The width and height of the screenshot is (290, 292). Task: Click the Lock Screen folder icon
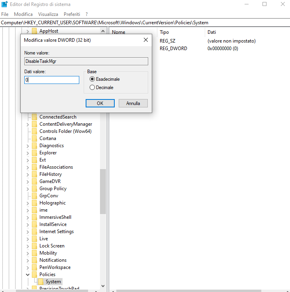coord(34,246)
